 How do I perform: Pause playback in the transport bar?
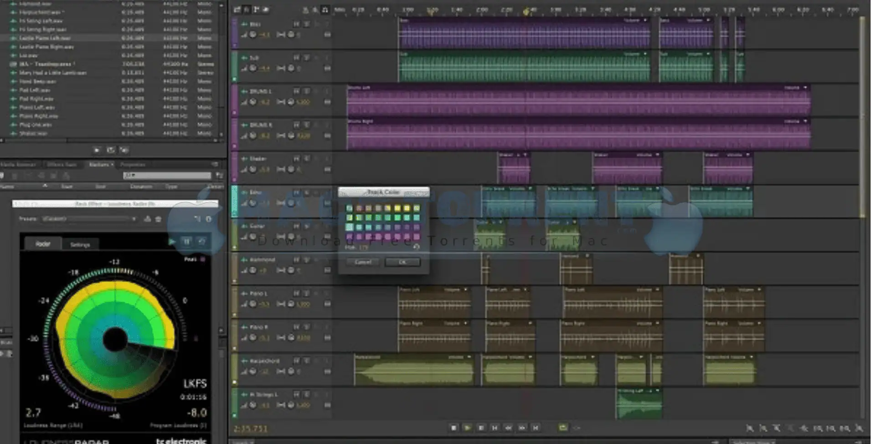tap(481, 428)
